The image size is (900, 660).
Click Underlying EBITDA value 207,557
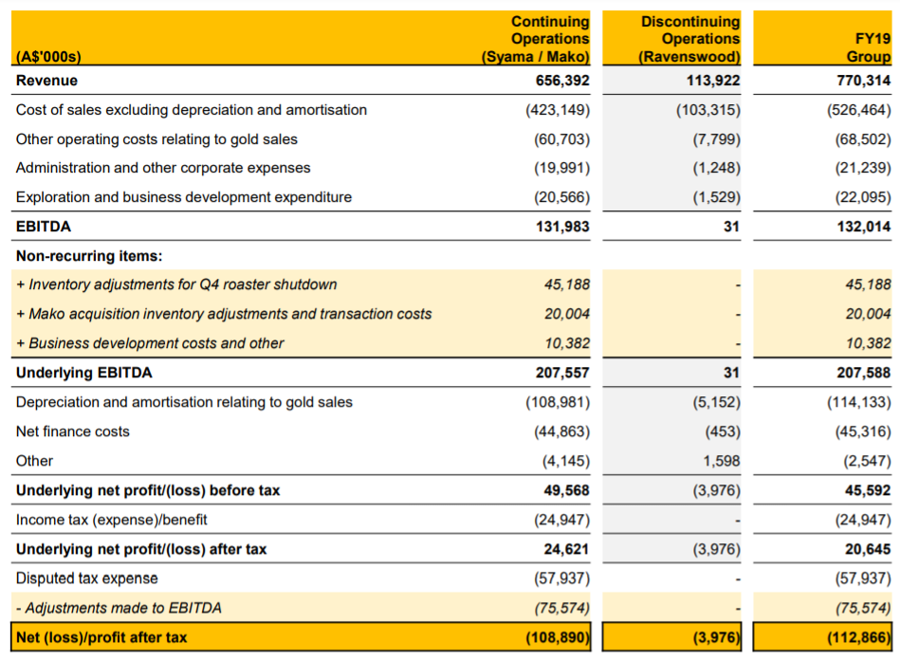click(x=562, y=373)
